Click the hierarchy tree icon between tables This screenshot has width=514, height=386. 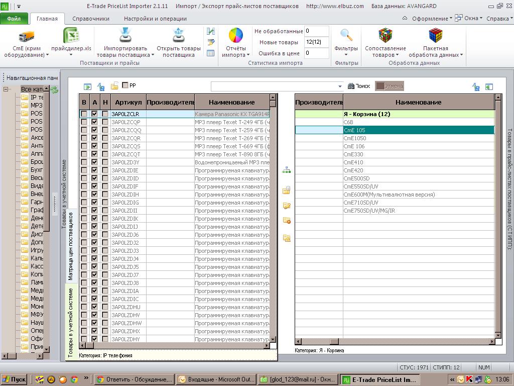pos(287,170)
